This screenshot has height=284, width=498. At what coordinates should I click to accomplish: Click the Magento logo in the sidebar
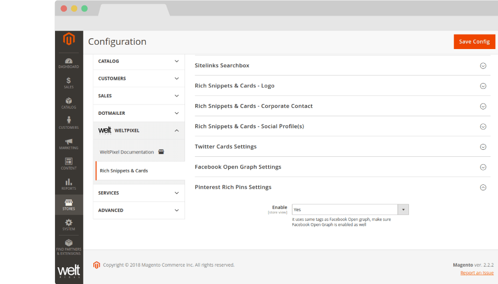(x=69, y=39)
